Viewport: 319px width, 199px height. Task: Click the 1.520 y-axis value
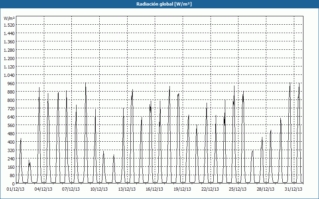(9, 25)
